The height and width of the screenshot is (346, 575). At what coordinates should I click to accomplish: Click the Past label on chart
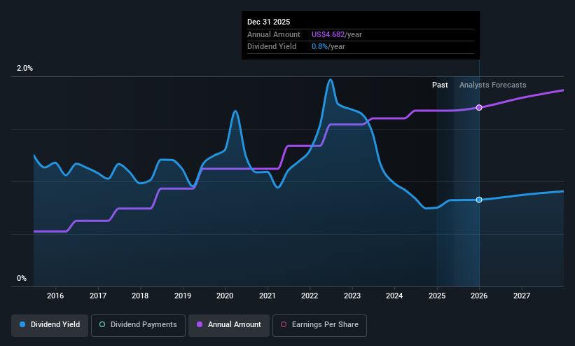point(440,85)
